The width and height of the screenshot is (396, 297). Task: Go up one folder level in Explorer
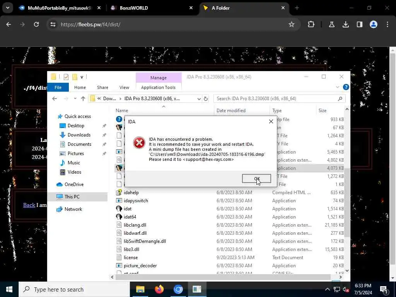click(83, 99)
